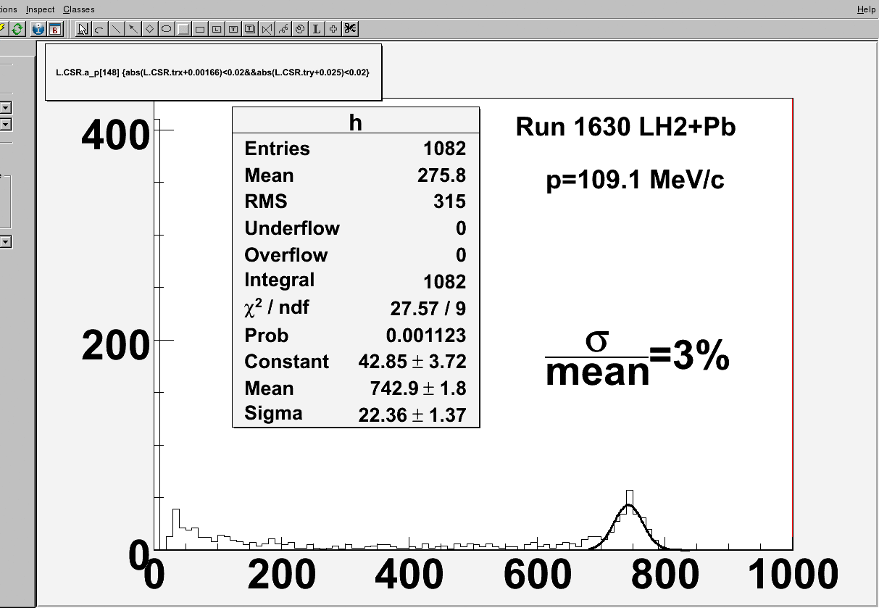Select the Arc drawing tool
This screenshot has height=608, width=879.
(99, 29)
